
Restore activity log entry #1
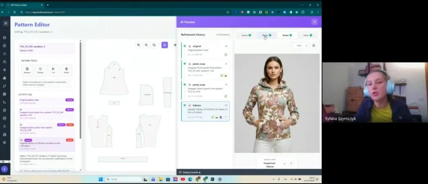point(69,110)
